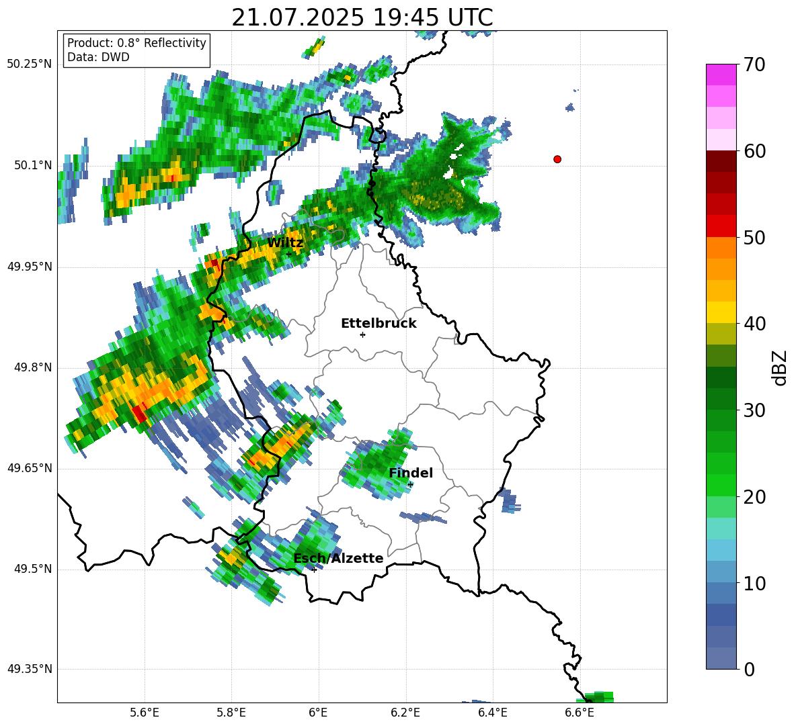Click the 50.1°N latitude label
The width and height of the screenshot is (796, 726).
click(32, 165)
